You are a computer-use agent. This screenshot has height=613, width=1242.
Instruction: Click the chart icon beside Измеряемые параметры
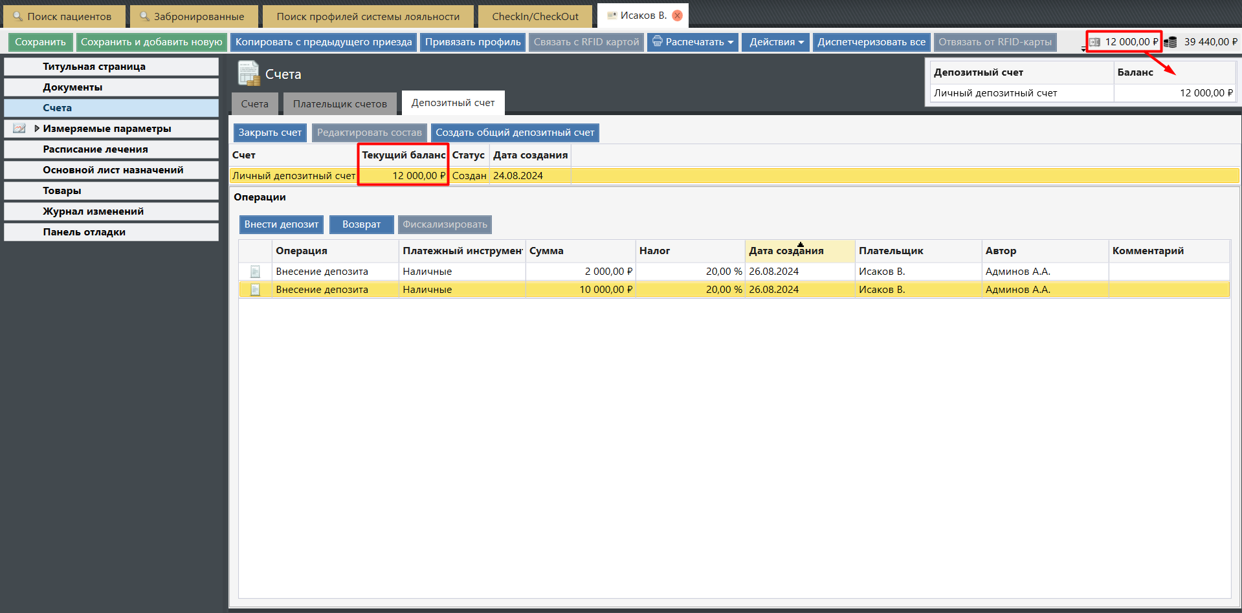(x=19, y=129)
